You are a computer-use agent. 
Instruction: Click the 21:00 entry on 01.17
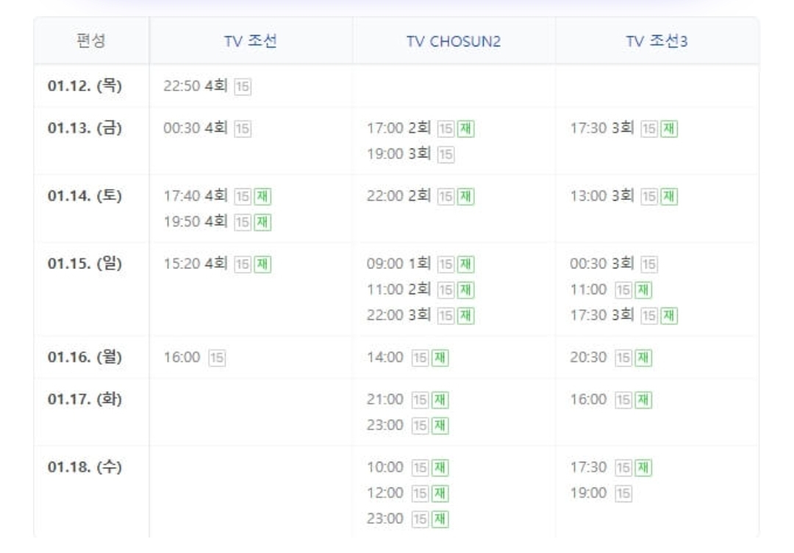pyautogui.click(x=385, y=399)
